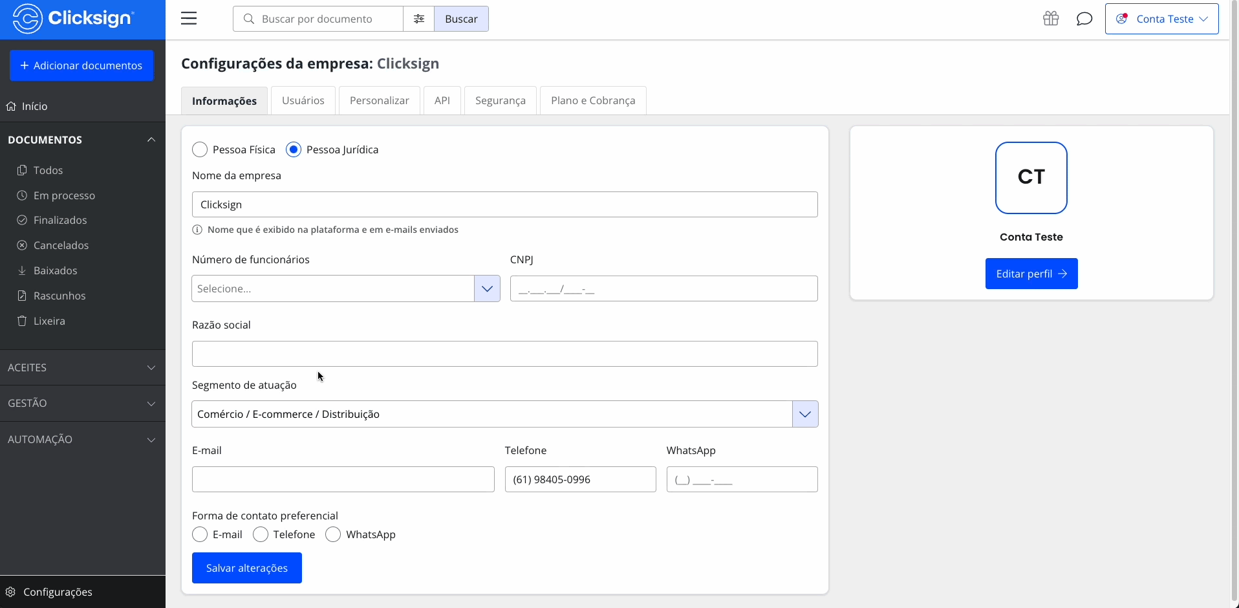Click the Razão social input field
Image resolution: width=1239 pixels, height=608 pixels.
click(505, 354)
